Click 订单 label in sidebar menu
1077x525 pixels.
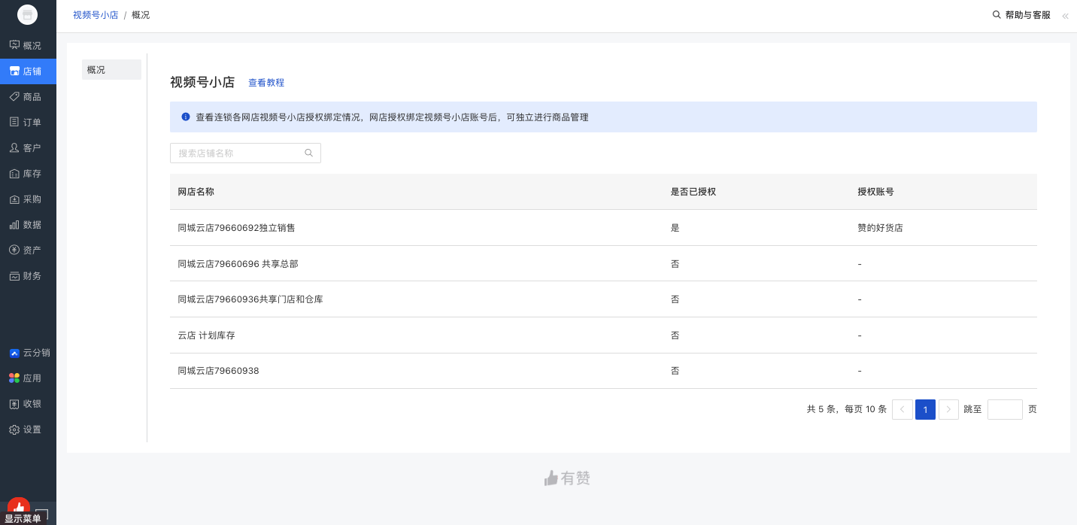(32, 123)
